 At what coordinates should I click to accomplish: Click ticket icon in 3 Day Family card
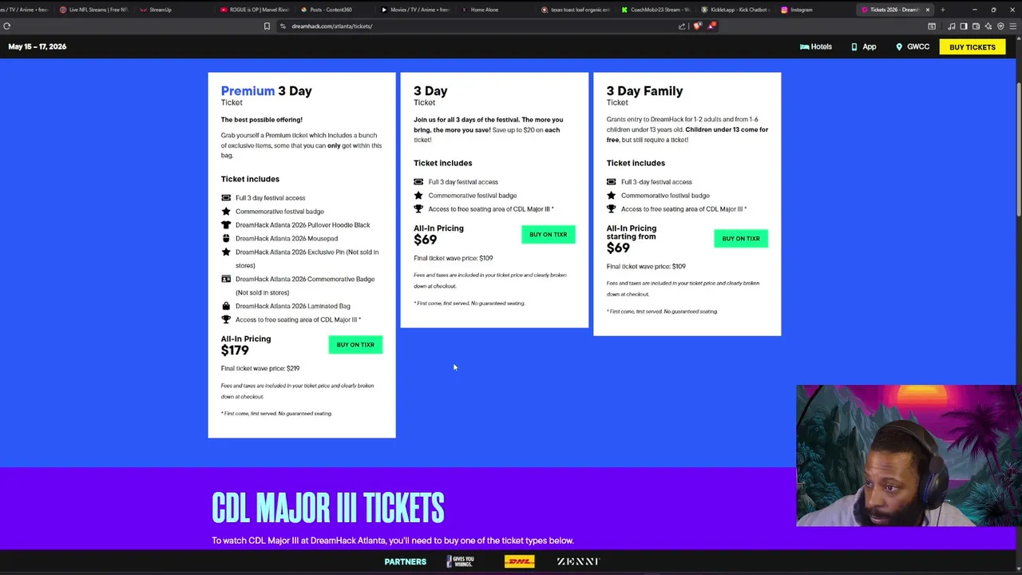(x=612, y=181)
